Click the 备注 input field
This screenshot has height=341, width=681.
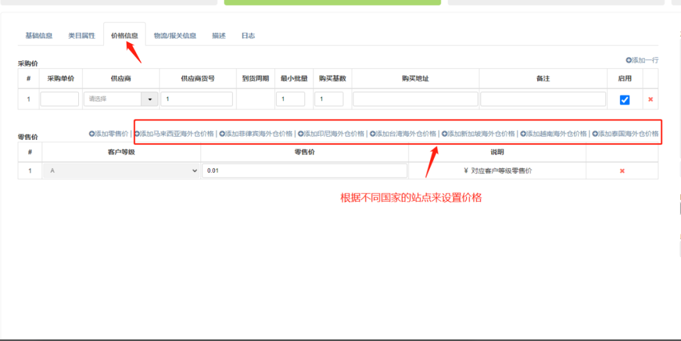pyautogui.click(x=543, y=99)
